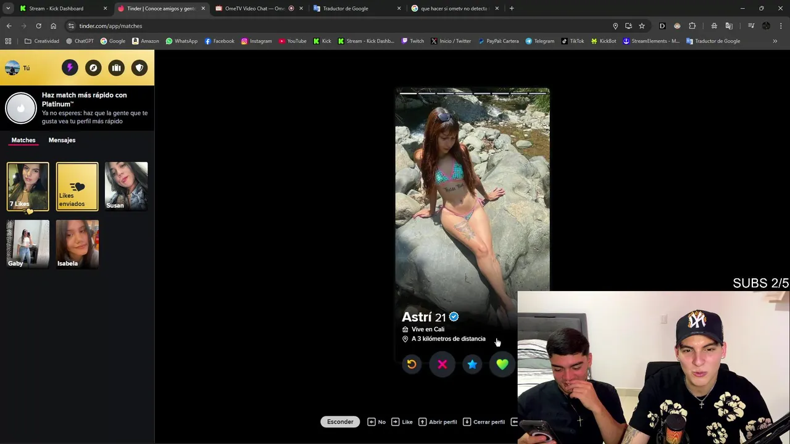
Task: Open your profile via the Tú avatar
Action: point(17,68)
